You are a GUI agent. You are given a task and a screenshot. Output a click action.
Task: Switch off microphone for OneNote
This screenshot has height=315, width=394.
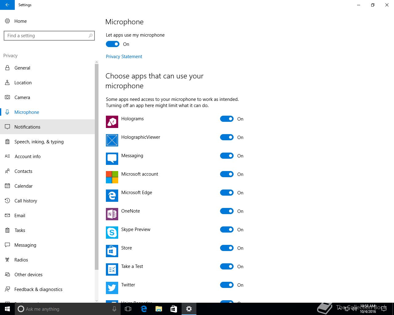(x=227, y=211)
